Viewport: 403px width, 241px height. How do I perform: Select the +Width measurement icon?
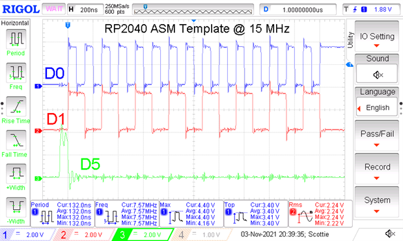tap(16, 173)
